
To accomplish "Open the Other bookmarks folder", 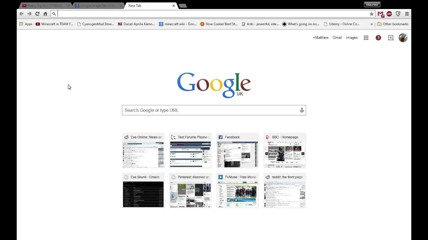I will [x=393, y=24].
